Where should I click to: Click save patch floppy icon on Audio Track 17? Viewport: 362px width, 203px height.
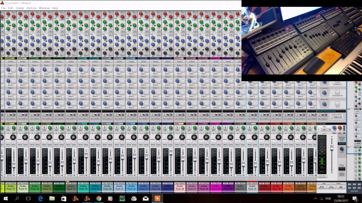[75, 115]
